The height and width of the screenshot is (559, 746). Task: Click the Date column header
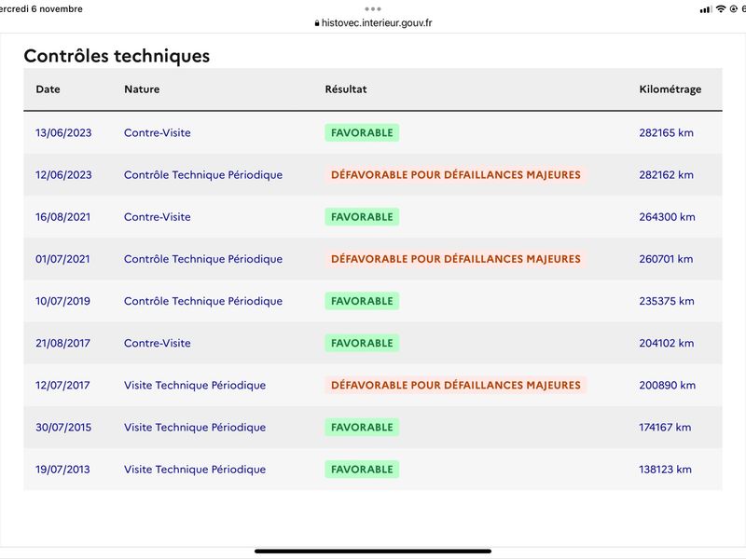tap(48, 89)
